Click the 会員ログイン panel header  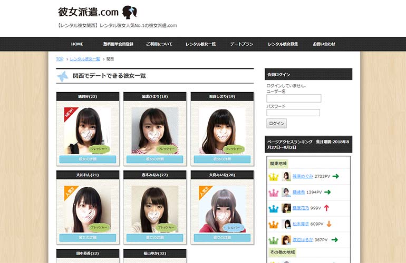[308, 74]
